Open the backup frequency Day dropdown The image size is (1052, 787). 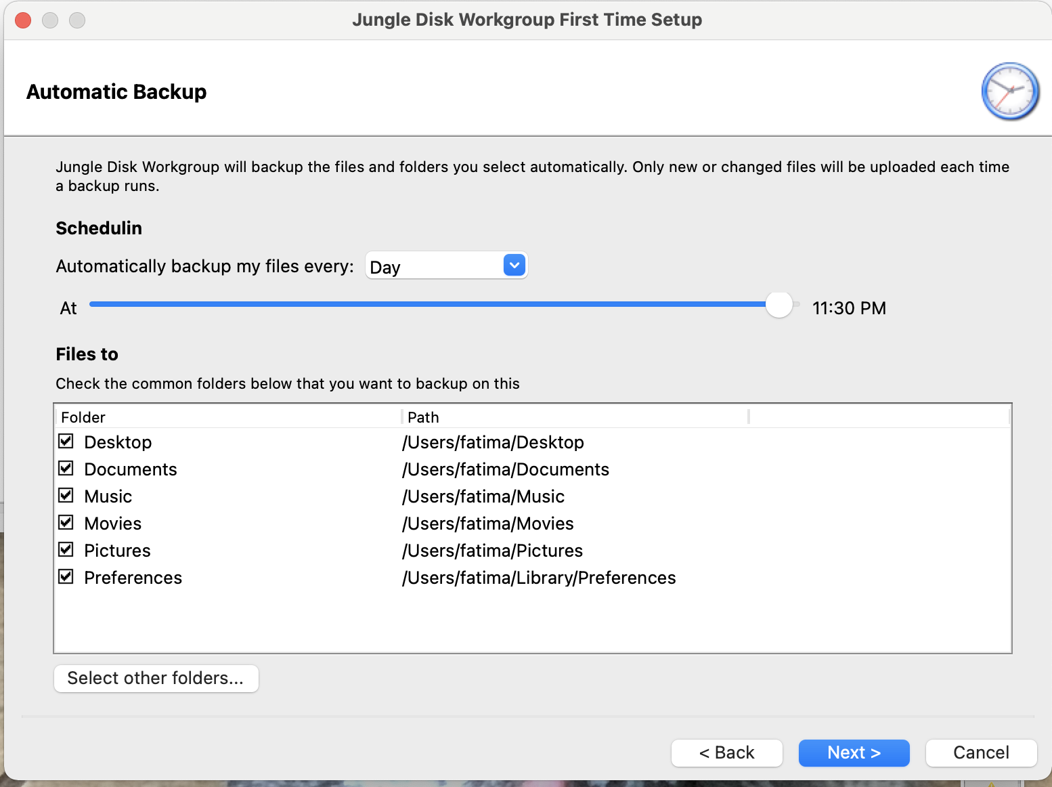point(446,265)
